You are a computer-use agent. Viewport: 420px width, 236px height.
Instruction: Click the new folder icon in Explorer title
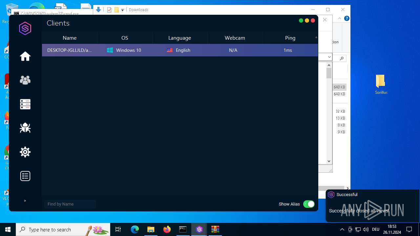point(116,10)
